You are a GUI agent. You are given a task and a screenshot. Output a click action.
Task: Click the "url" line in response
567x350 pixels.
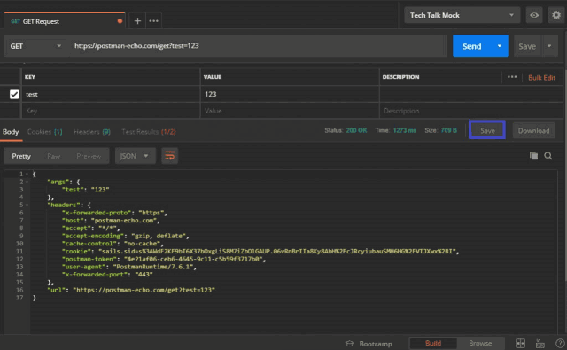click(131, 290)
